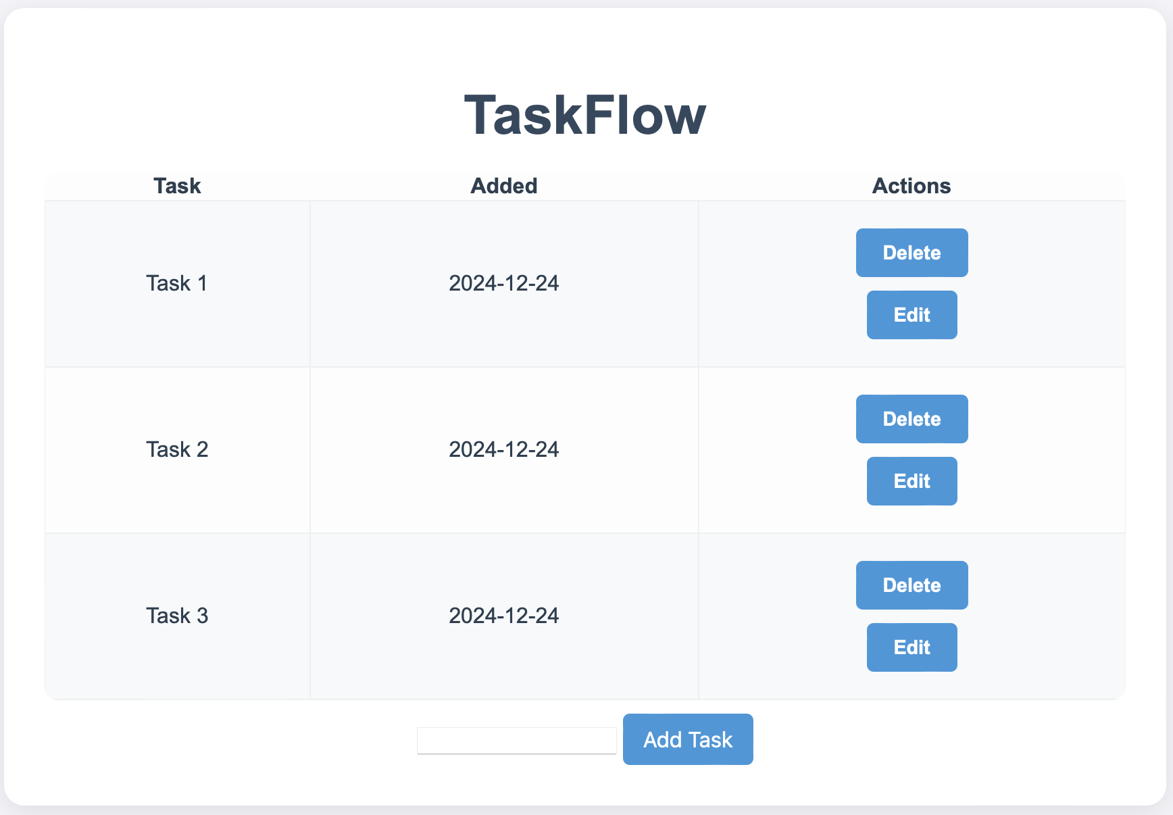Remove Task 3 using Delete button
Screen dimensions: 1173x815
[912, 585]
